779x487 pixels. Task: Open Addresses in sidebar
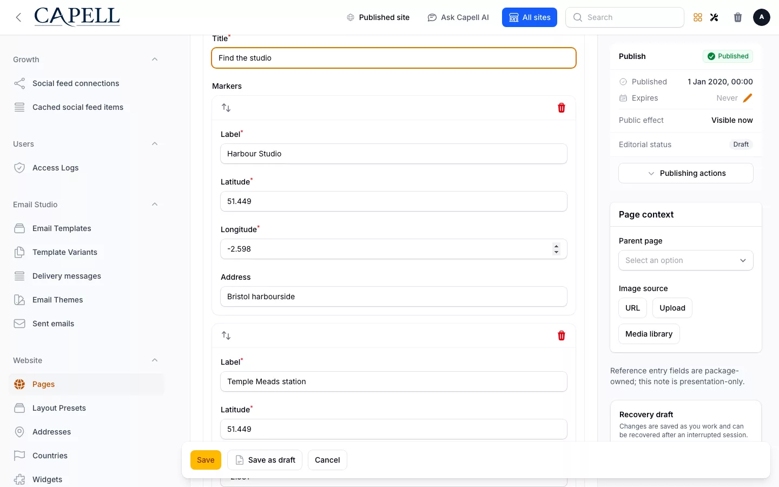tap(87, 432)
